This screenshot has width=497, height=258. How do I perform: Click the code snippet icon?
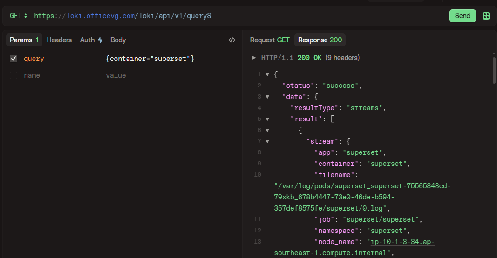231,40
